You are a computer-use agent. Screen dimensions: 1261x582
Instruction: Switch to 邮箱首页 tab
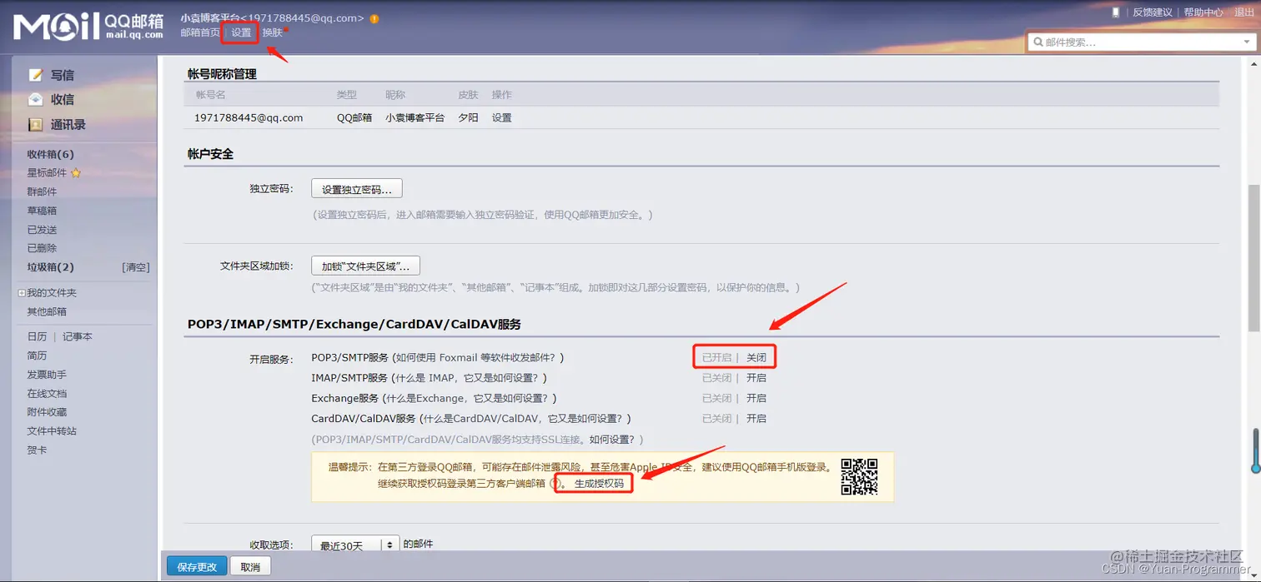[199, 32]
